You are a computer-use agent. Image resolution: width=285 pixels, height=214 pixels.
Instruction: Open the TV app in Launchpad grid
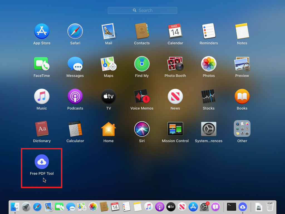(x=109, y=96)
